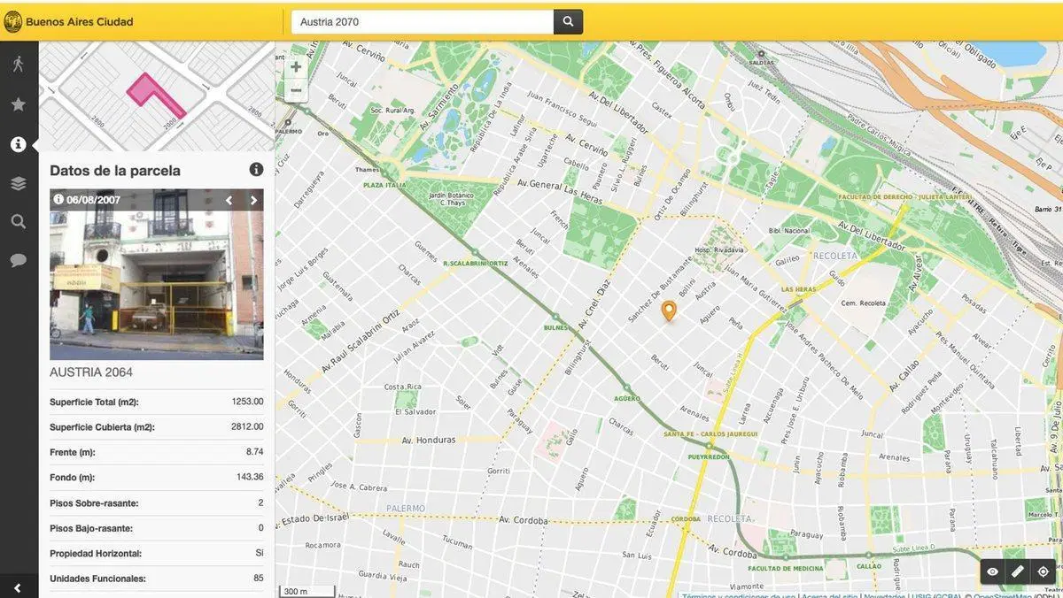The image size is (1063, 598).
Task: Select the information sidebar icon
Action: (19, 144)
